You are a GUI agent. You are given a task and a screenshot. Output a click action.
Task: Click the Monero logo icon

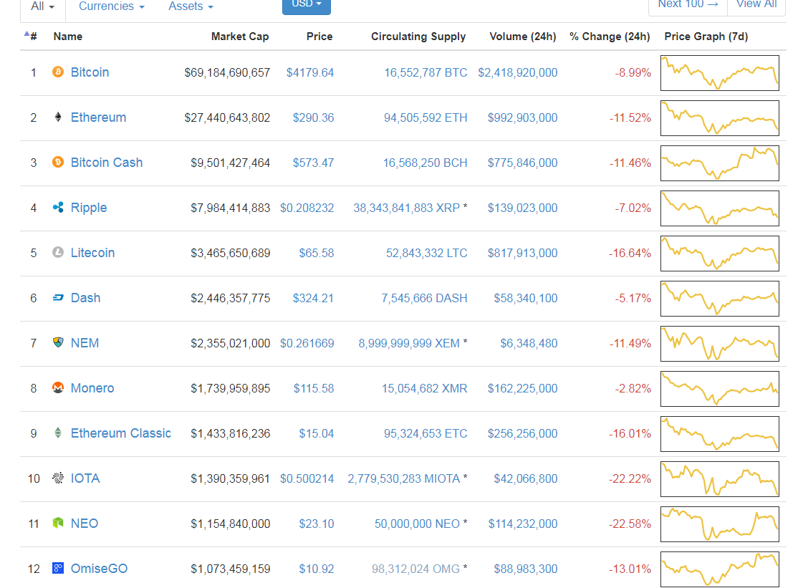tap(58, 387)
